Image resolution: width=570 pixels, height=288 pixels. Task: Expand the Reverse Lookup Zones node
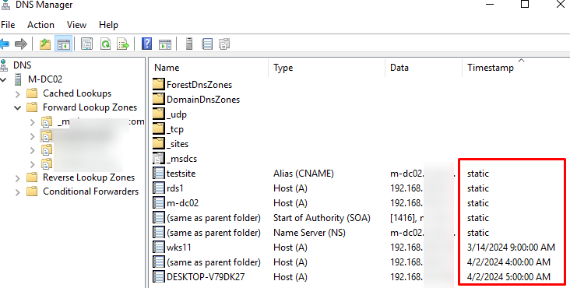click(17, 178)
